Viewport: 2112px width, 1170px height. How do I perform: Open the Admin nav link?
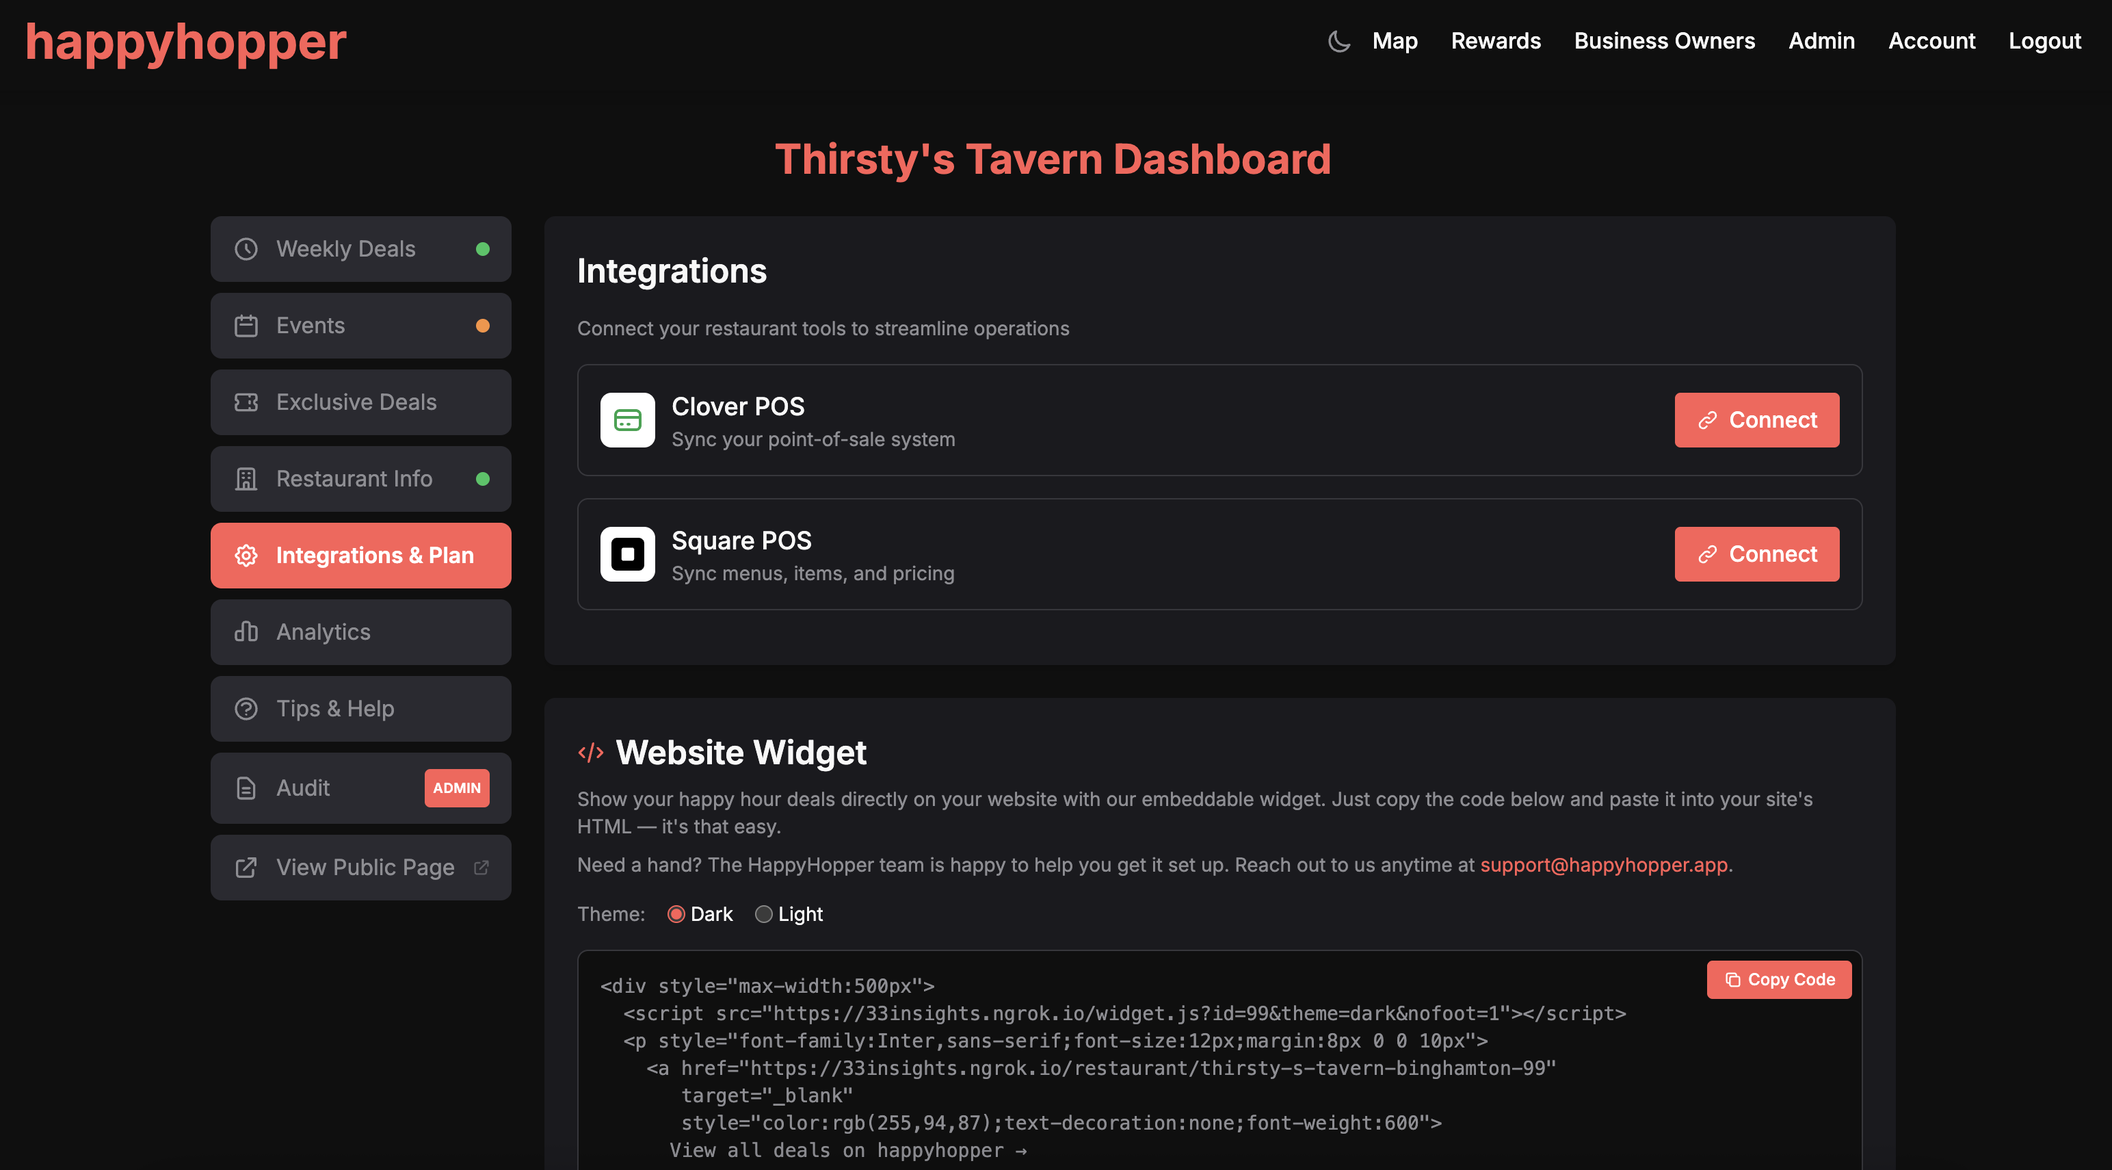coord(1821,41)
